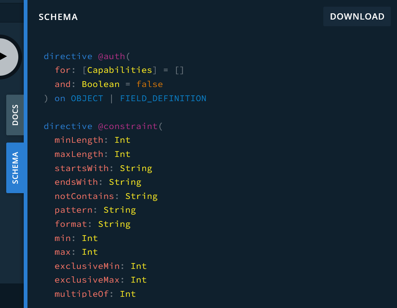The image size is (397, 308).
Task: Click the format argument
Action: click(71, 224)
